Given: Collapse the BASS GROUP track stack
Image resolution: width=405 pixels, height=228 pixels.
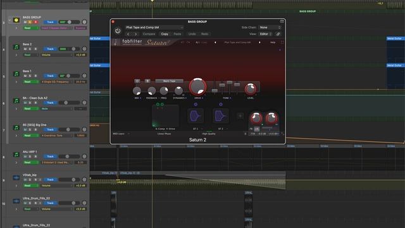Looking at the screenshot, I should [9, 20].
